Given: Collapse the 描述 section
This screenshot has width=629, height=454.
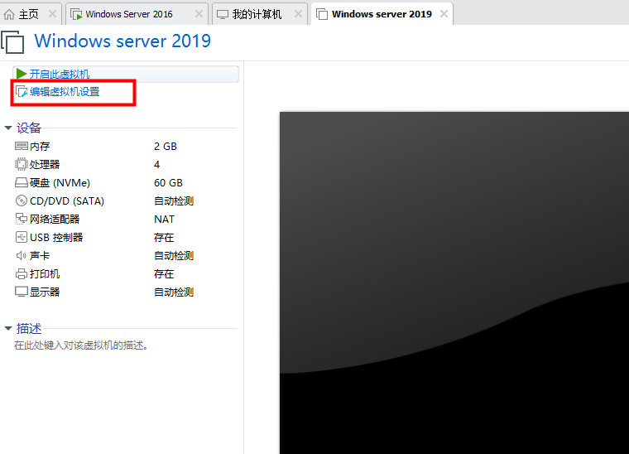Looking at the screenshot, I should [x=8, y=329].
